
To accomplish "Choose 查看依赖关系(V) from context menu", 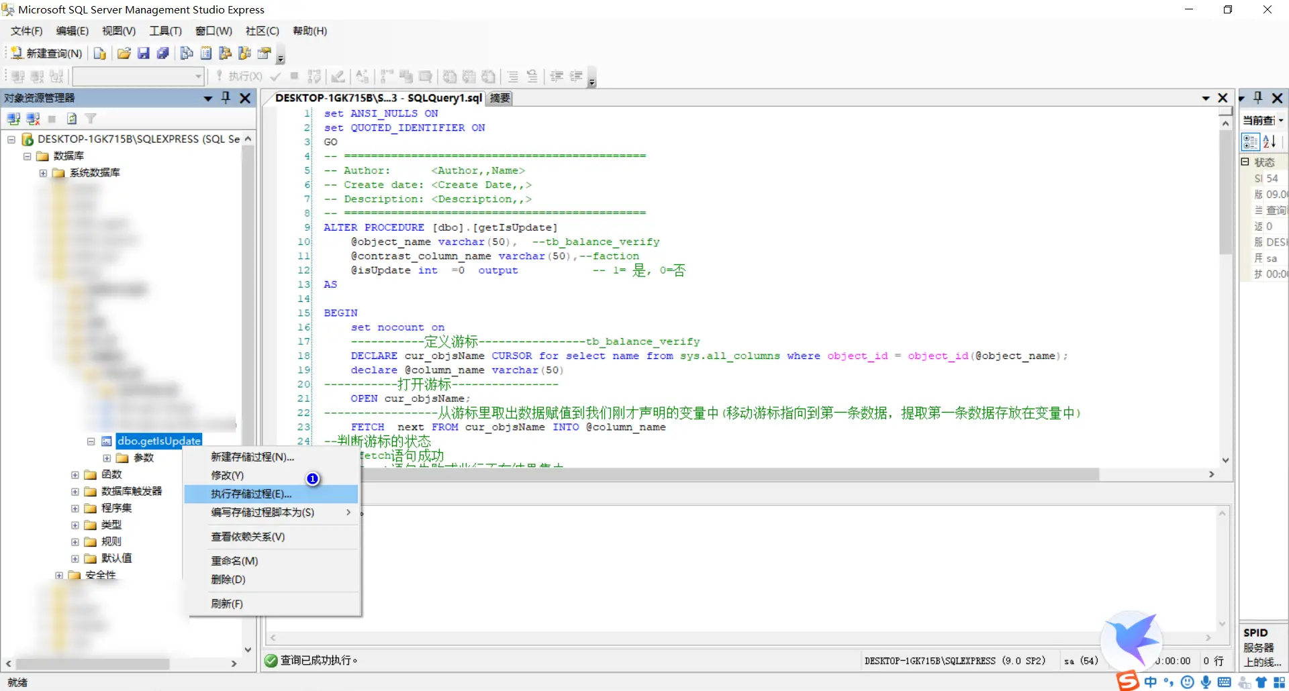I will [273, 537].
